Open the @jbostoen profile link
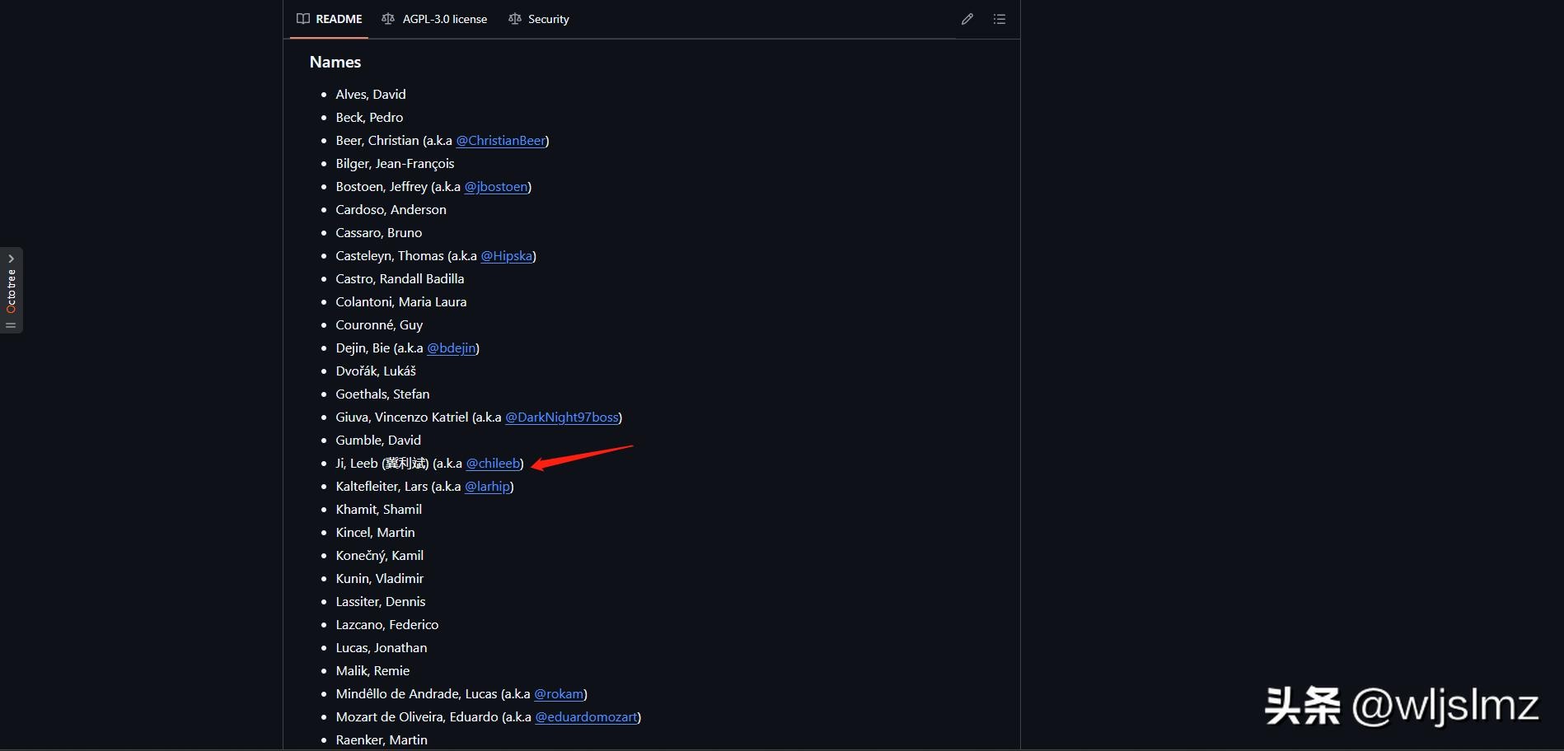The height and width of the screenshot is (751, 1564). tap(495, 187)
